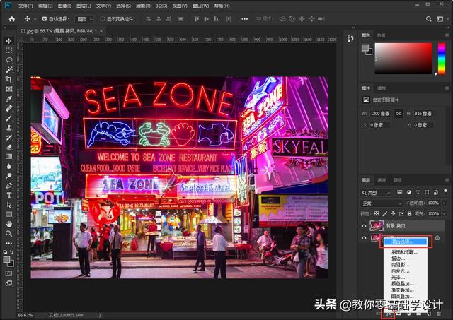
Task: Uncheck the 自动选择 checkbox
Action: [45, 19]
